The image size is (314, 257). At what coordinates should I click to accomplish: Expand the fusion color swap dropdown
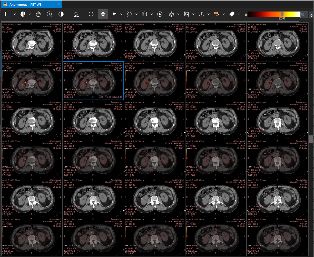coord(224,14)
